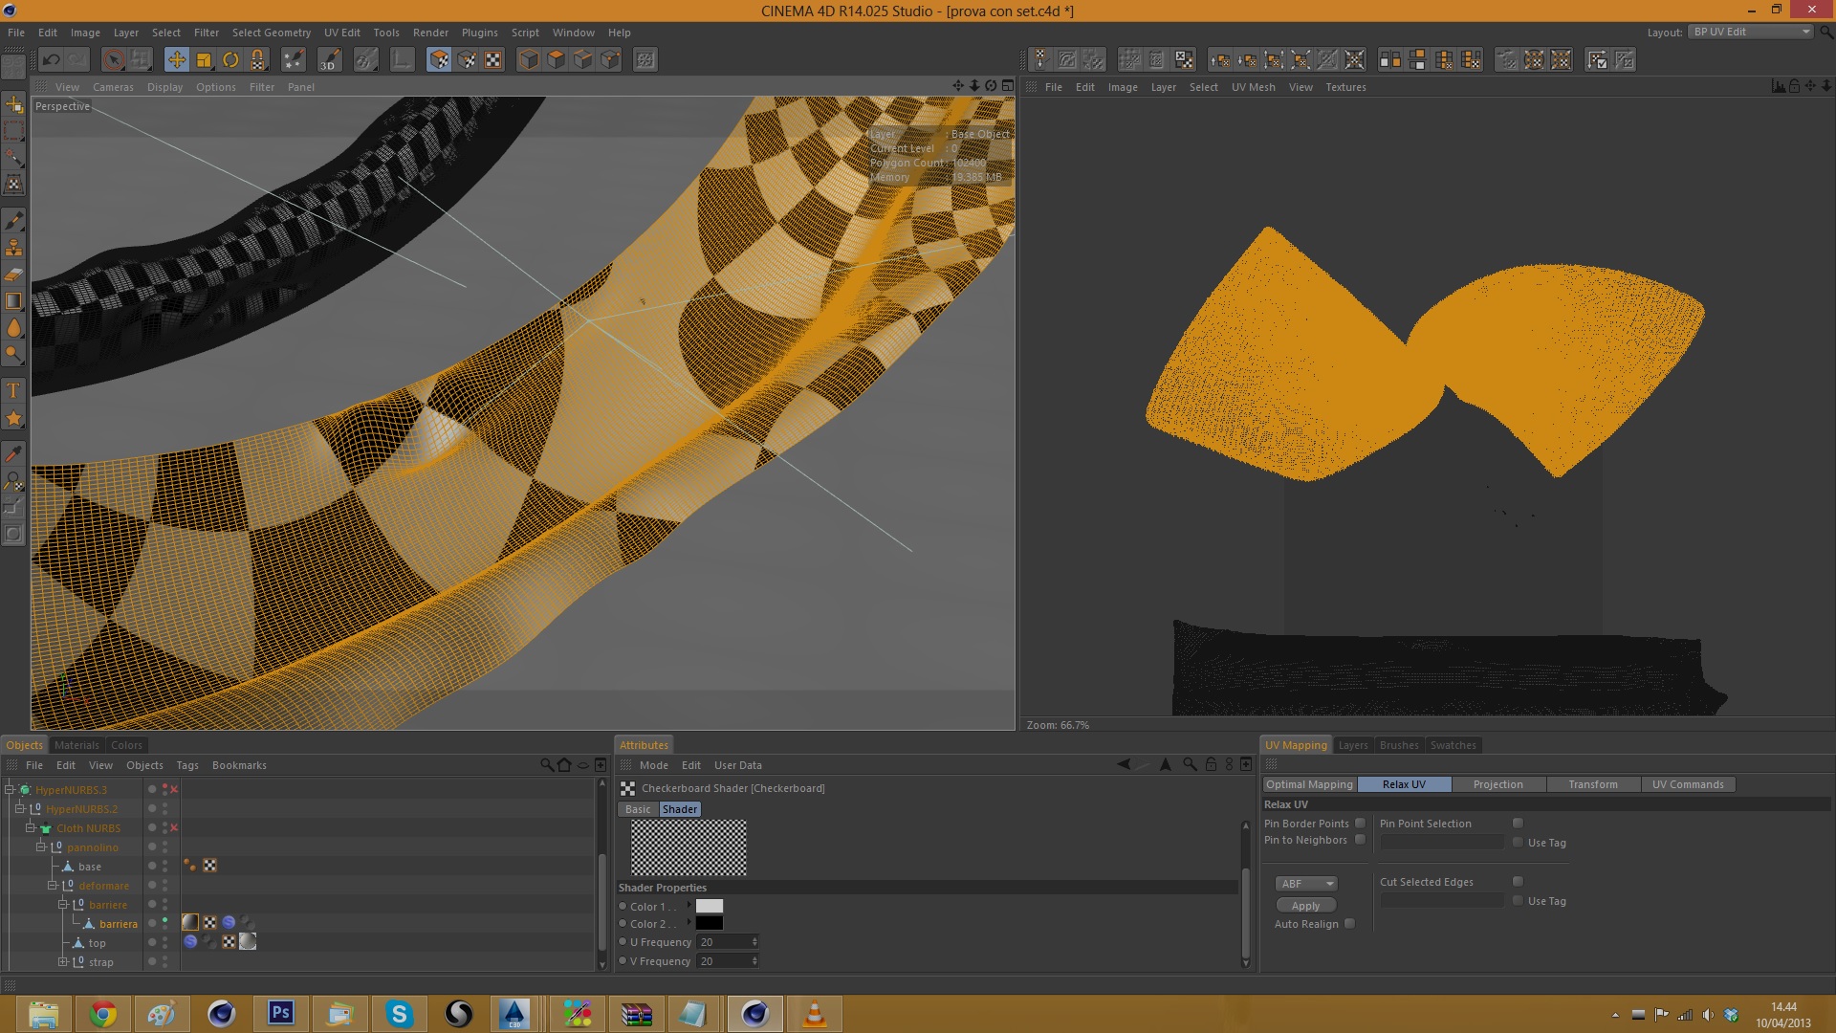Open the UV Mesh menu
The height and width of the screenshot is (1033, 1836).
pos(1253,87)
